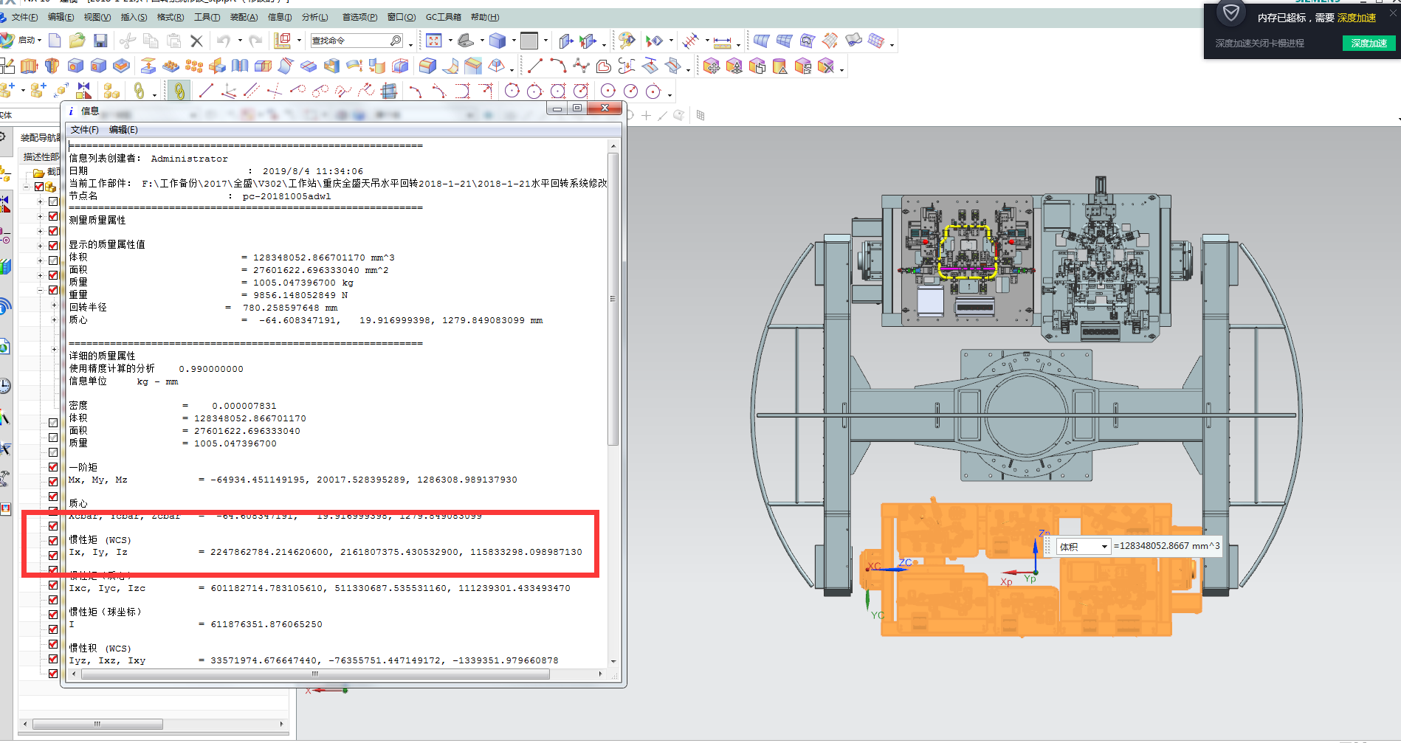Click the clock history icon in left sidebar
Viewport: 1401px width, 743px height.
pos(4,385)
